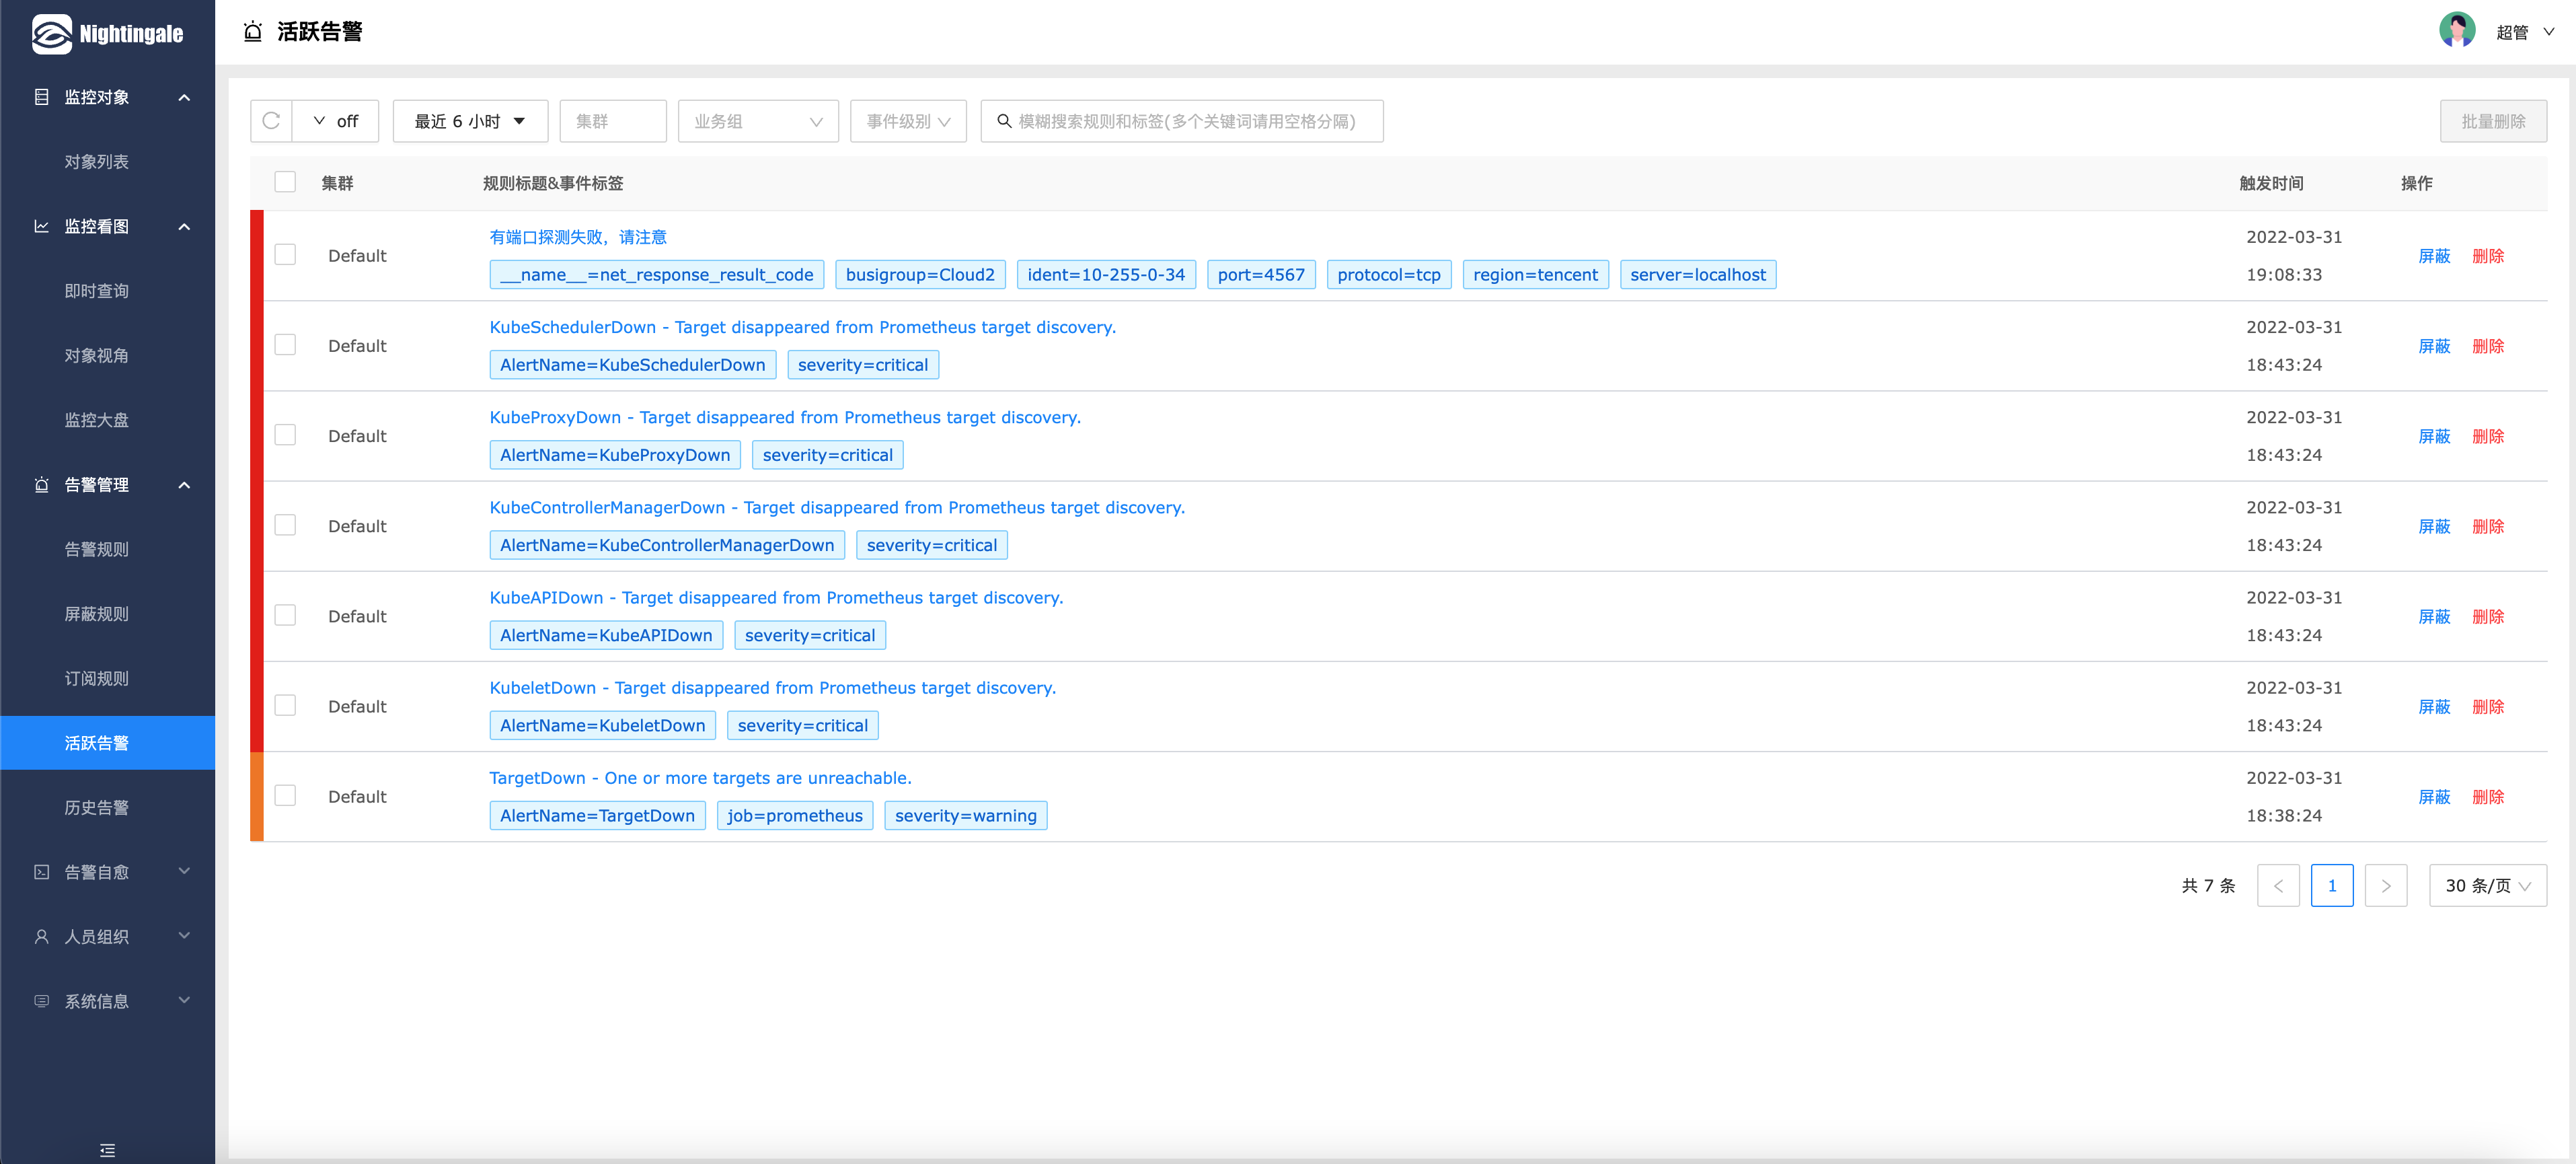This screenshot has height=1164, width=2576.
Task: Open the 最近 6 小时 time range dropdown
Action: [470, 121]
